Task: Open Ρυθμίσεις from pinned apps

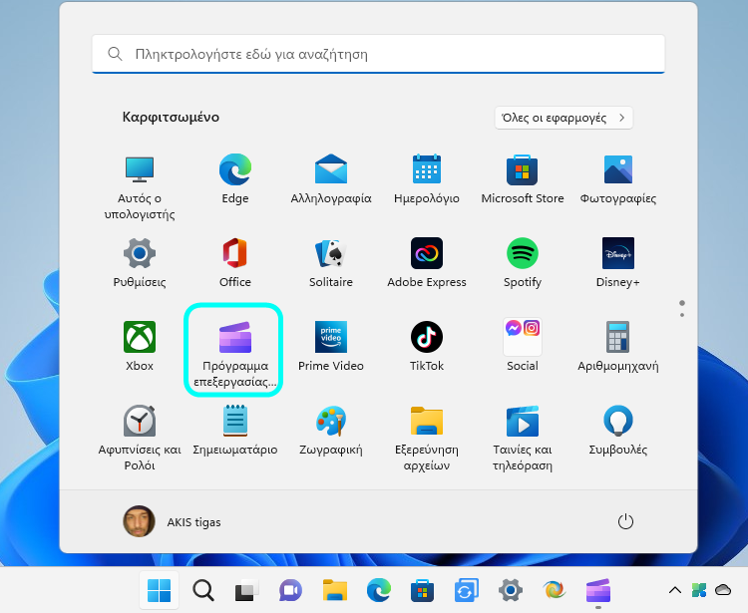Action: tap(140, 263)
